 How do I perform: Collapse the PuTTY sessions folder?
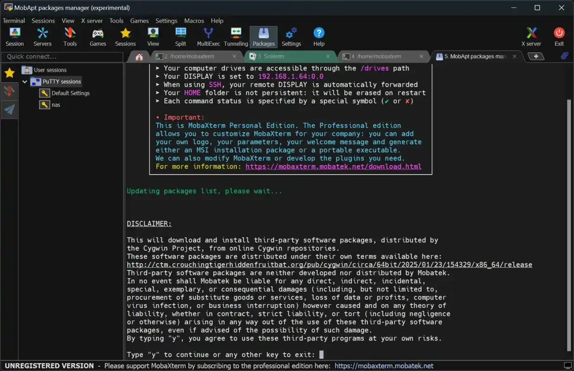pyautogui.click(x=25, y=82)
